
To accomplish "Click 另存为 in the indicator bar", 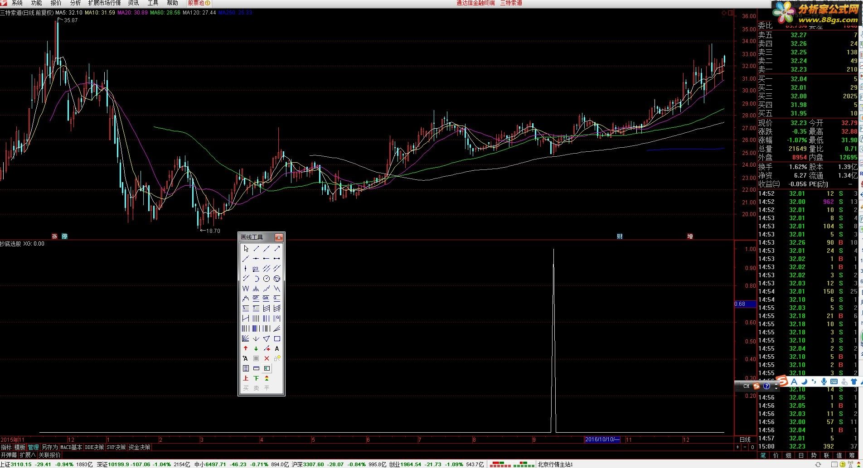I will 50,447.
